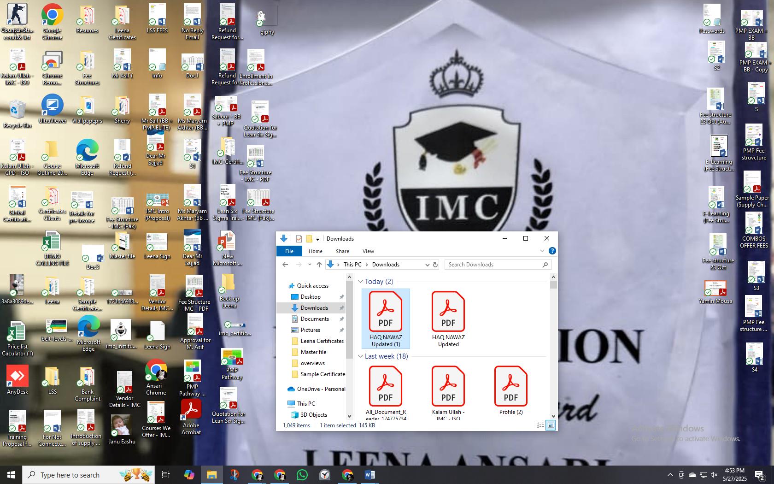774x484 pixels.
Task: Open the View ribbon tab
Action: 368,251
